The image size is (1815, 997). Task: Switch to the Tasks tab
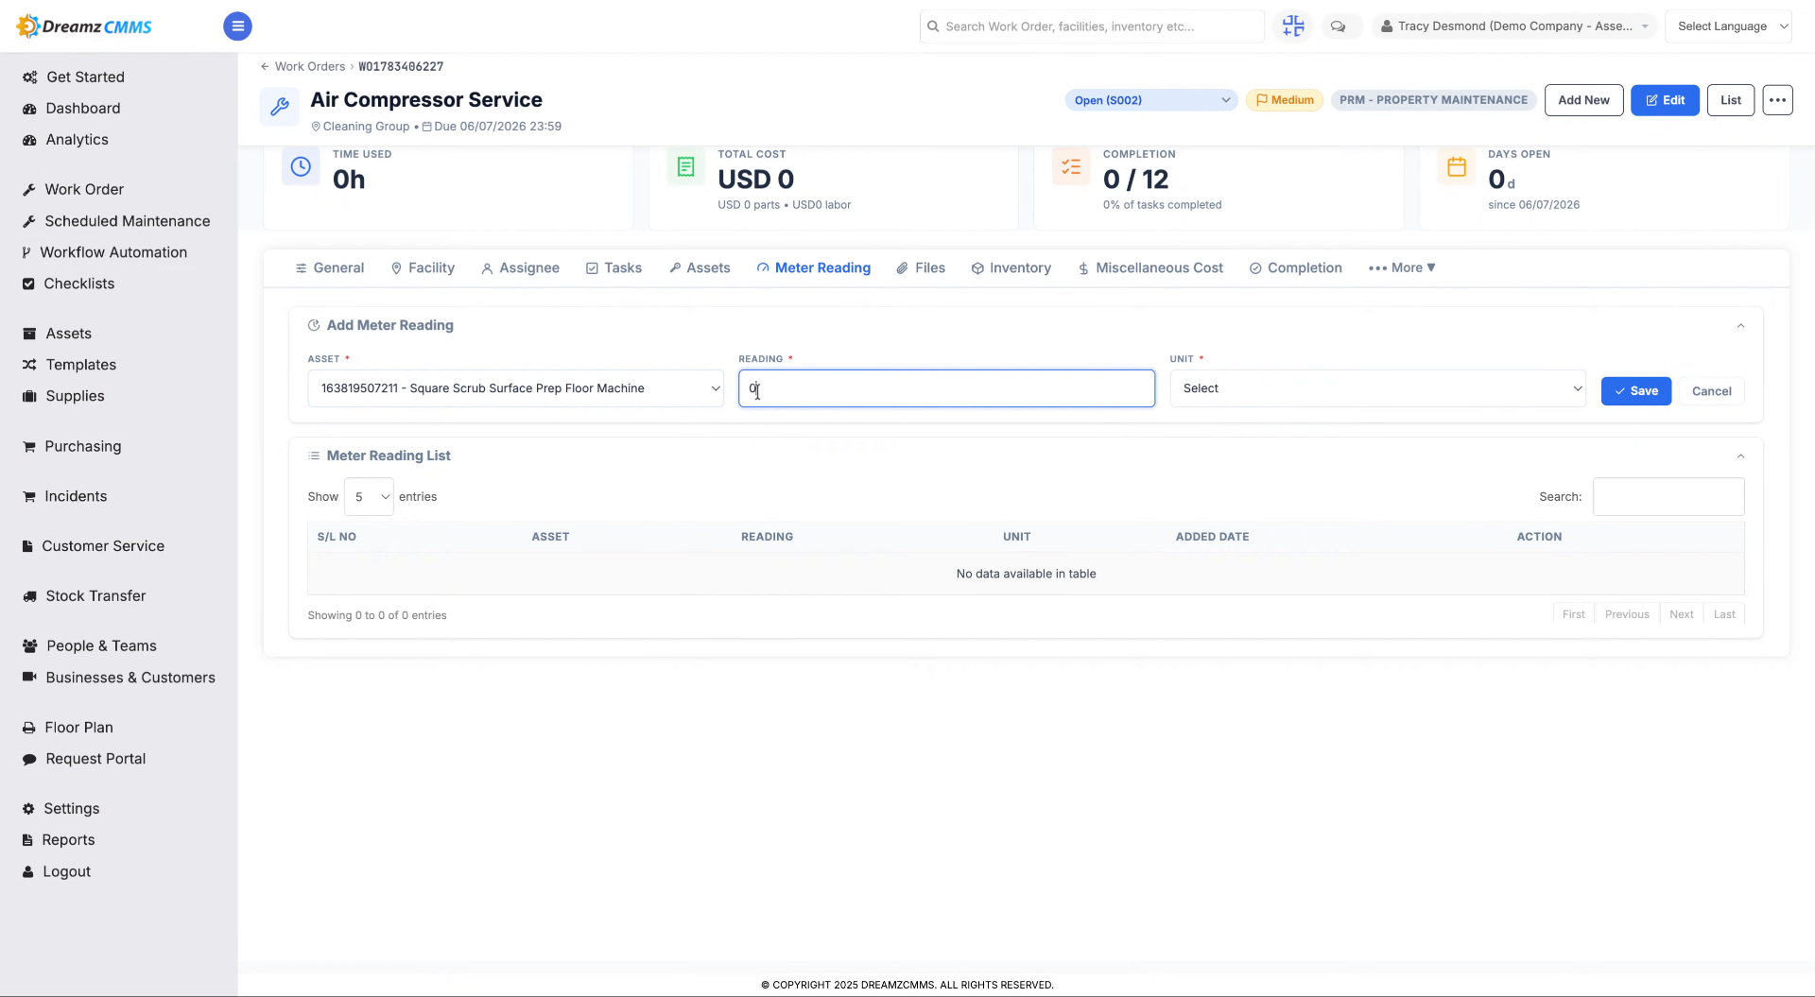point(614,268)
